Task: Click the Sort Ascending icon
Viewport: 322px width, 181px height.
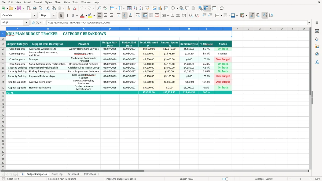Action: tap(136, 8)
